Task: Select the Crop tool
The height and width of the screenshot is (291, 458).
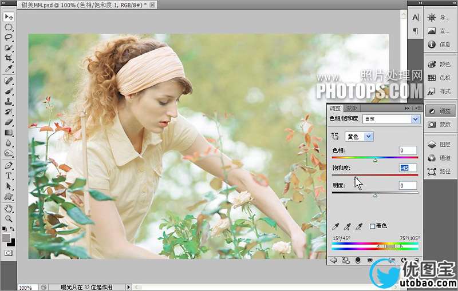Action: [9, 58]
